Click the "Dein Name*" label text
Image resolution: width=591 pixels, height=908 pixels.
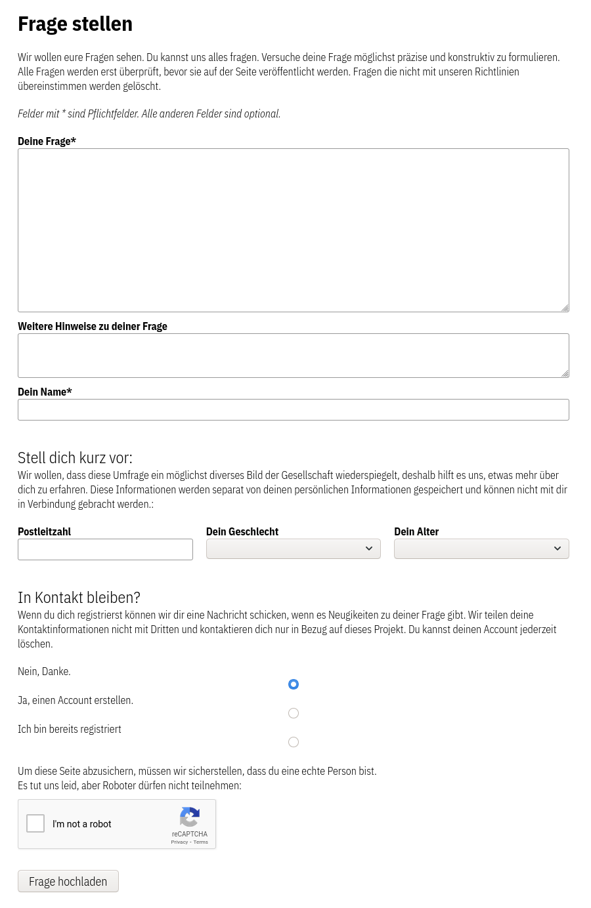(45, 392)
